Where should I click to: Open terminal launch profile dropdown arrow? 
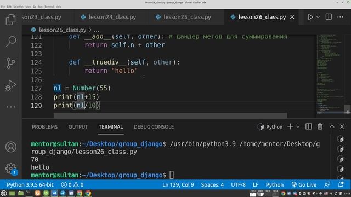coord(298,127)
